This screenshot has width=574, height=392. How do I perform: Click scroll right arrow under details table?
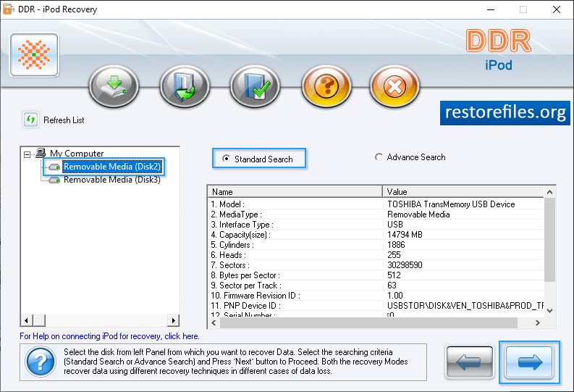(x=537, y=322)
